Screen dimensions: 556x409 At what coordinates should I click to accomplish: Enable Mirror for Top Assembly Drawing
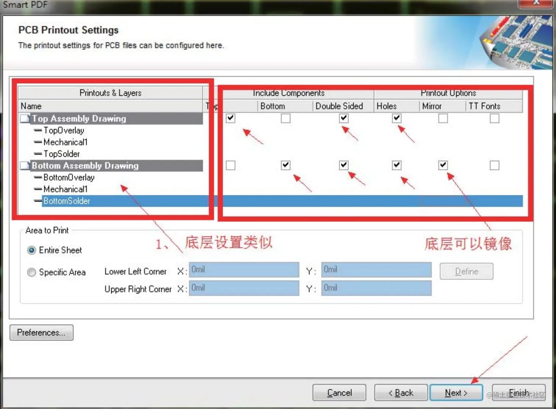tap(443, 118)
